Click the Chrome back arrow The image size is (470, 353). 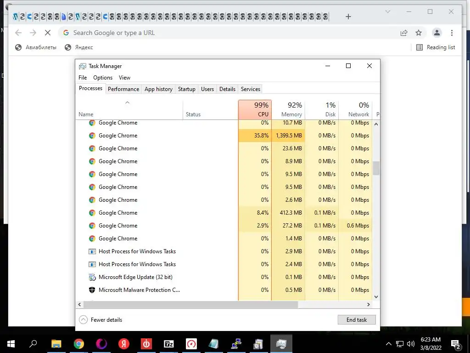click(18, 33)
